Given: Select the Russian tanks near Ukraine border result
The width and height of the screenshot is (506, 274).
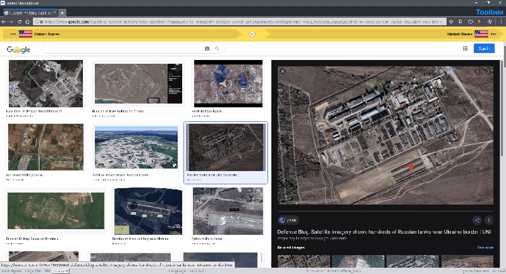Looking at the screenshot, I should pos(226,153).
